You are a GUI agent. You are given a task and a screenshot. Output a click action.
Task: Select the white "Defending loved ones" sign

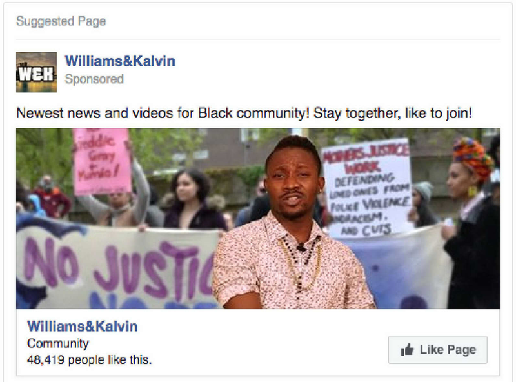click(367, 188)
